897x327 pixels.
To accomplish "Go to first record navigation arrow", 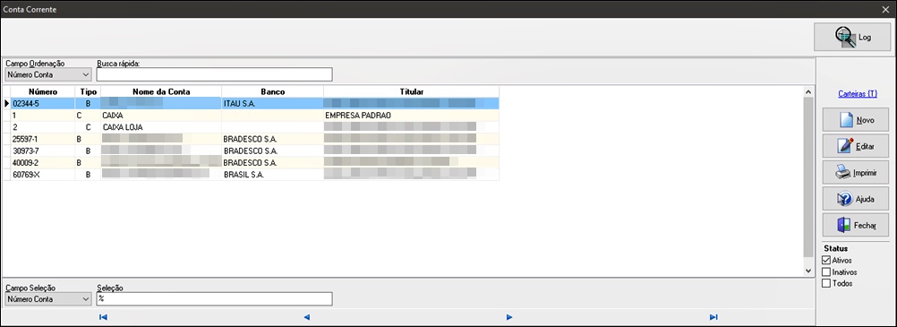I will click(103, 316).
